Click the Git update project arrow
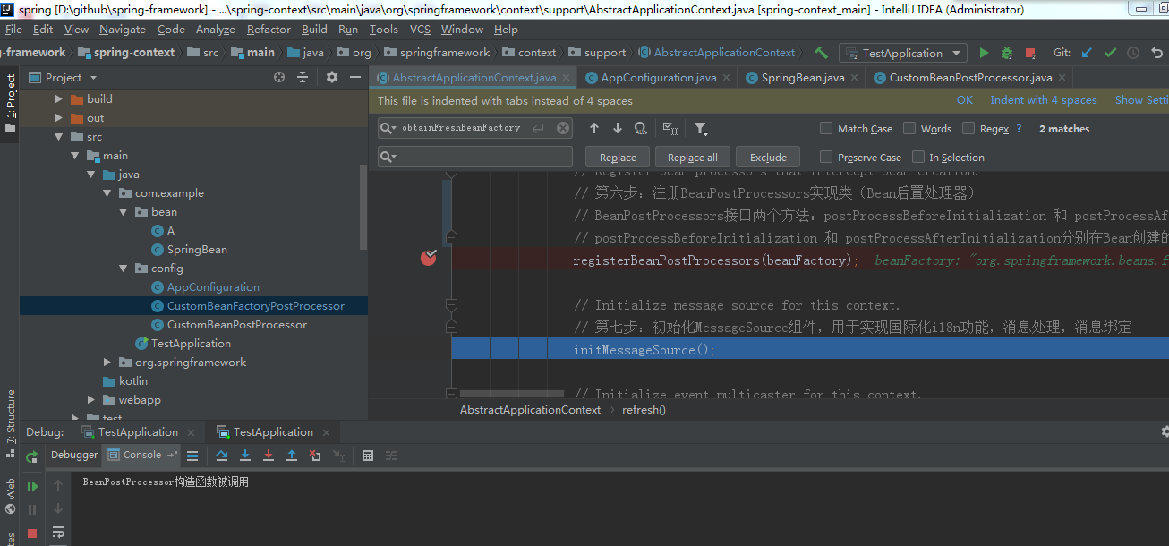This screenshot has height=546, width=1169. (1087, 53)
